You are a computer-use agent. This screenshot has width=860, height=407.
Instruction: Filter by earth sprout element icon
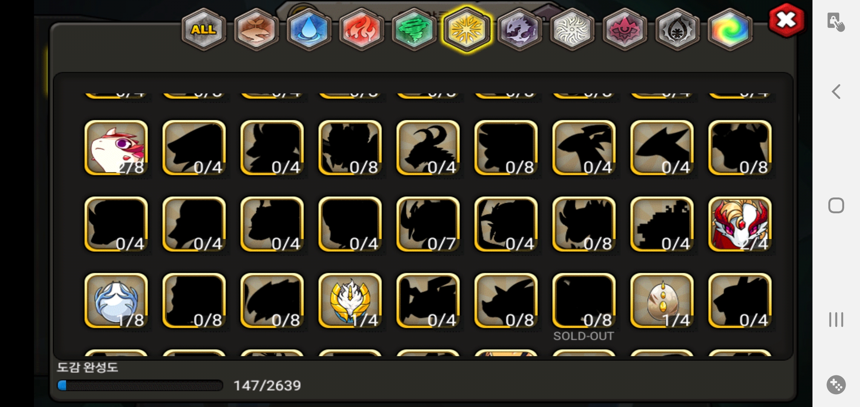[256, 29]
